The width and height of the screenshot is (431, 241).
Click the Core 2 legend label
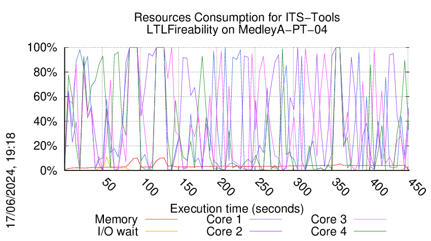tap(224, 231)
